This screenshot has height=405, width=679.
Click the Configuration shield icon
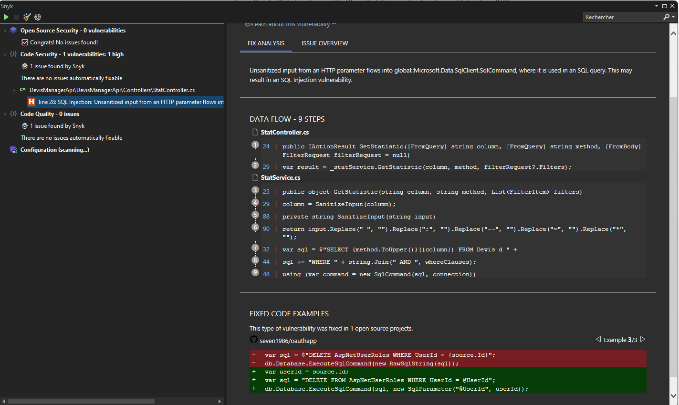[x=13, y=149]
